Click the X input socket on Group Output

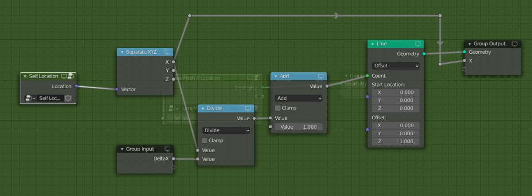[464, 61]
